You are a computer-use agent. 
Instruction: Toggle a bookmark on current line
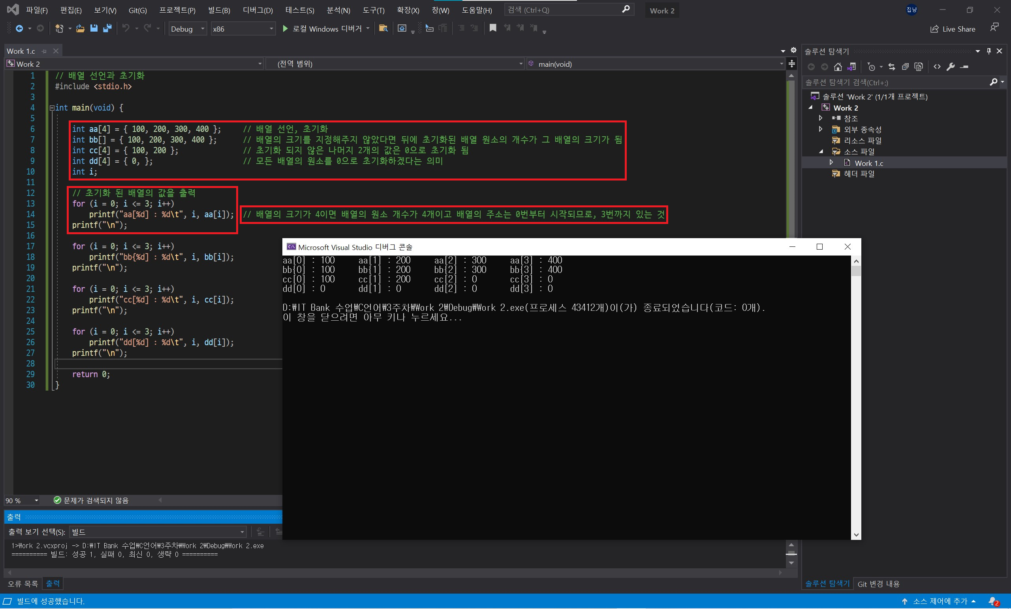coord(493,28)
